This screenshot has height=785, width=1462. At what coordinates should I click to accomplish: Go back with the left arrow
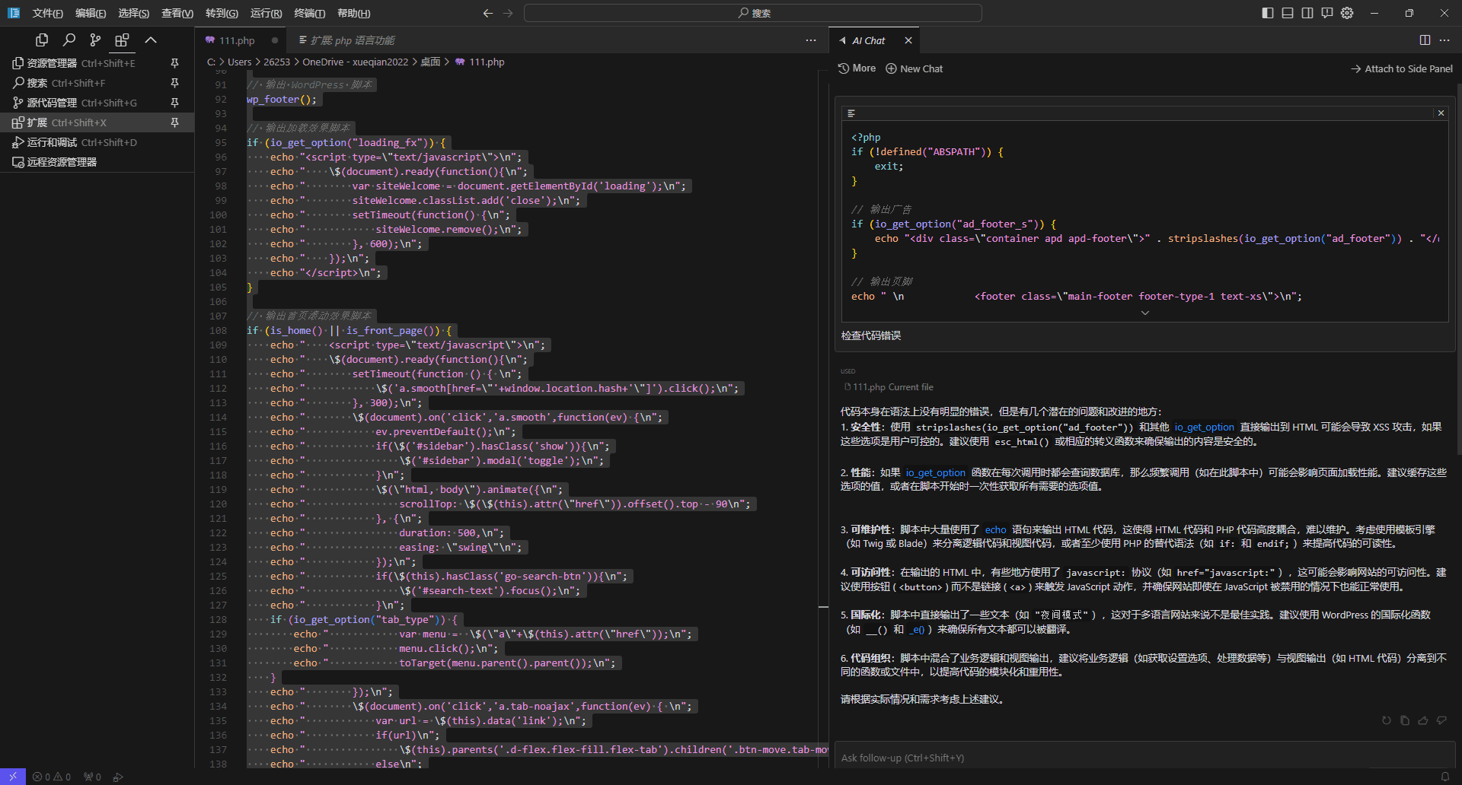[x=488, y=13]
